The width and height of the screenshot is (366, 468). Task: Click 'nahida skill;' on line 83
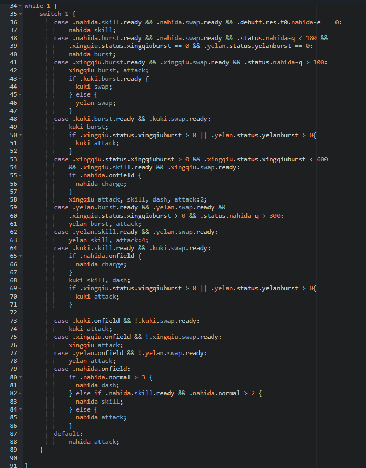[x=99, y=402]
